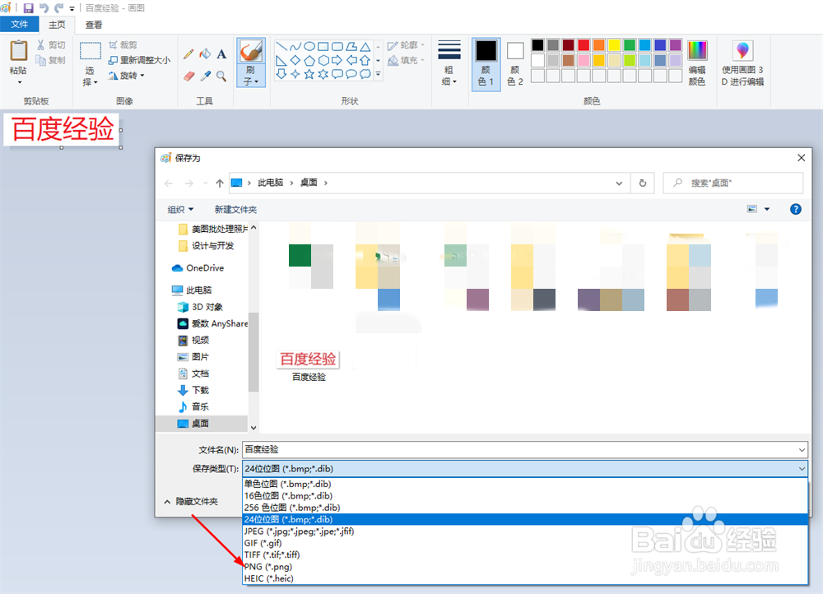
Task: Choose HEIC (*.heic) in file type list
Action: coord(525,578)
